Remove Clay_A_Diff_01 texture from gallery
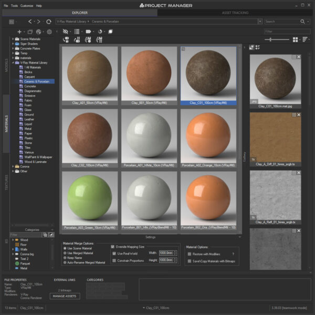 click(x=299, y=114)
